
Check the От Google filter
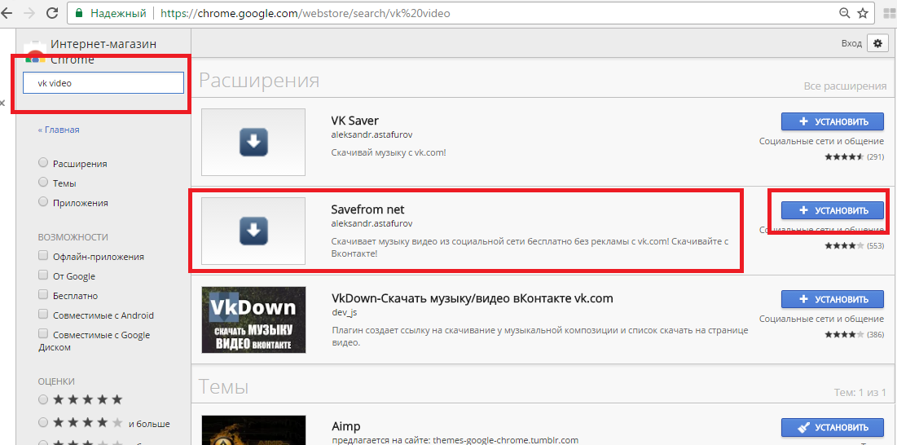coord(43,275)
